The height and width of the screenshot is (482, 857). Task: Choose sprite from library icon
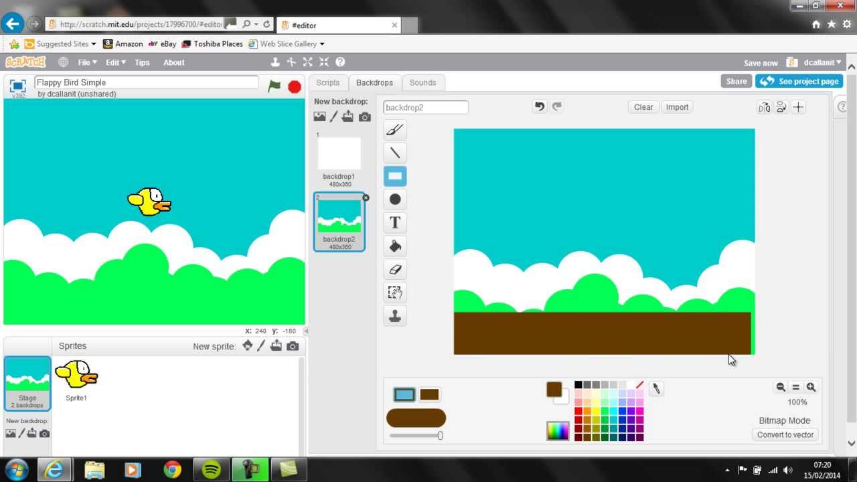(x=248, y=345)
